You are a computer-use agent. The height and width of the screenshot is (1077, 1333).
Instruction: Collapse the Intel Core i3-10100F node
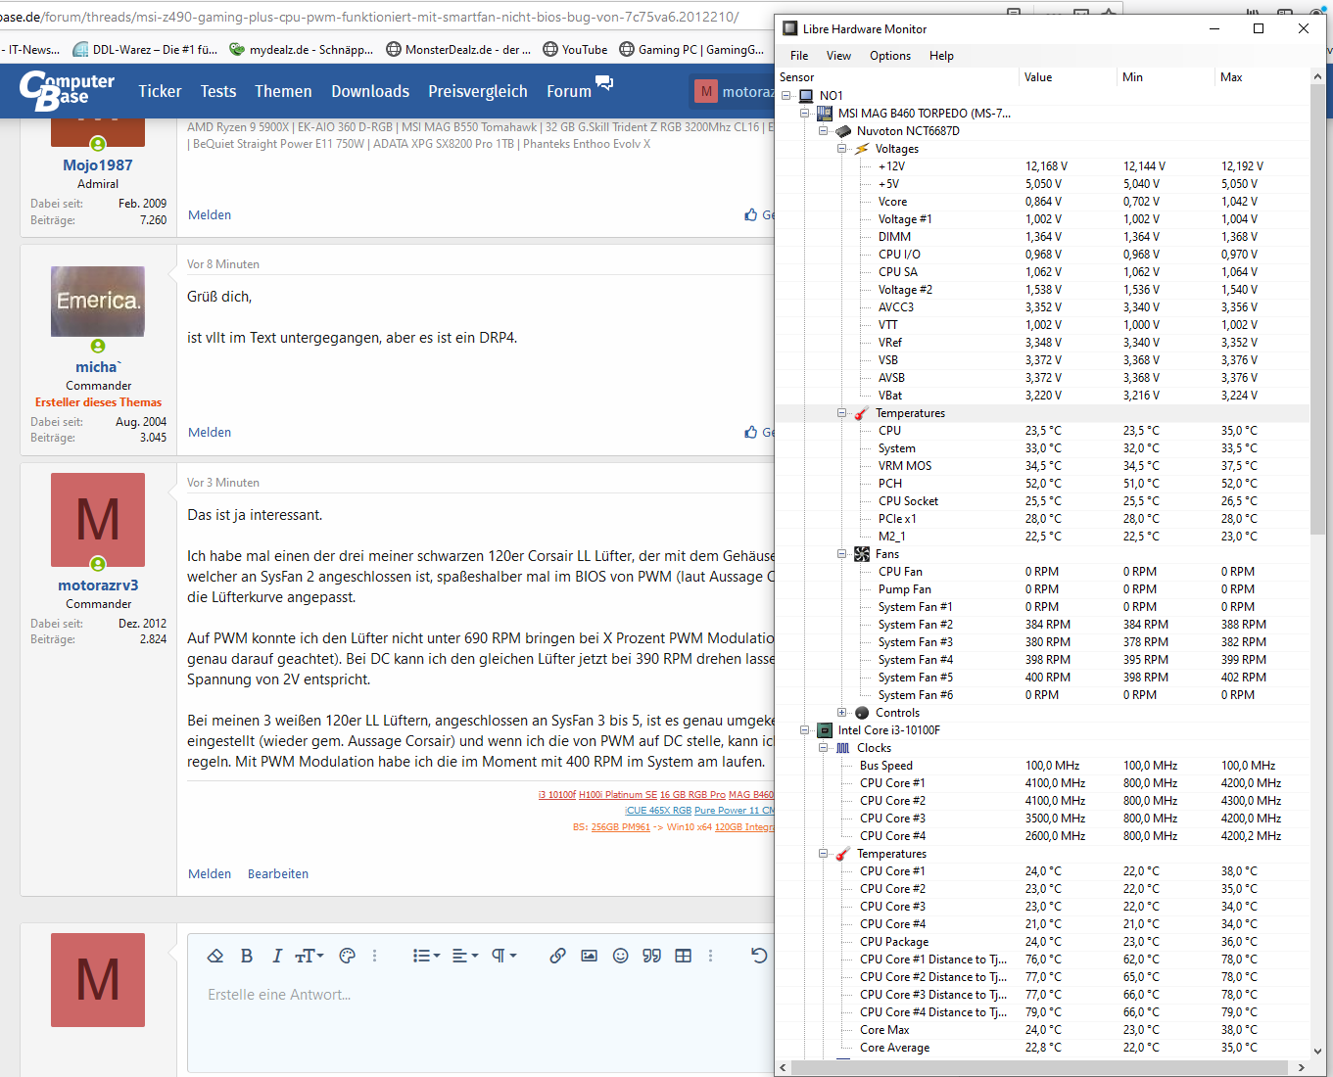(x=805, y=730)
